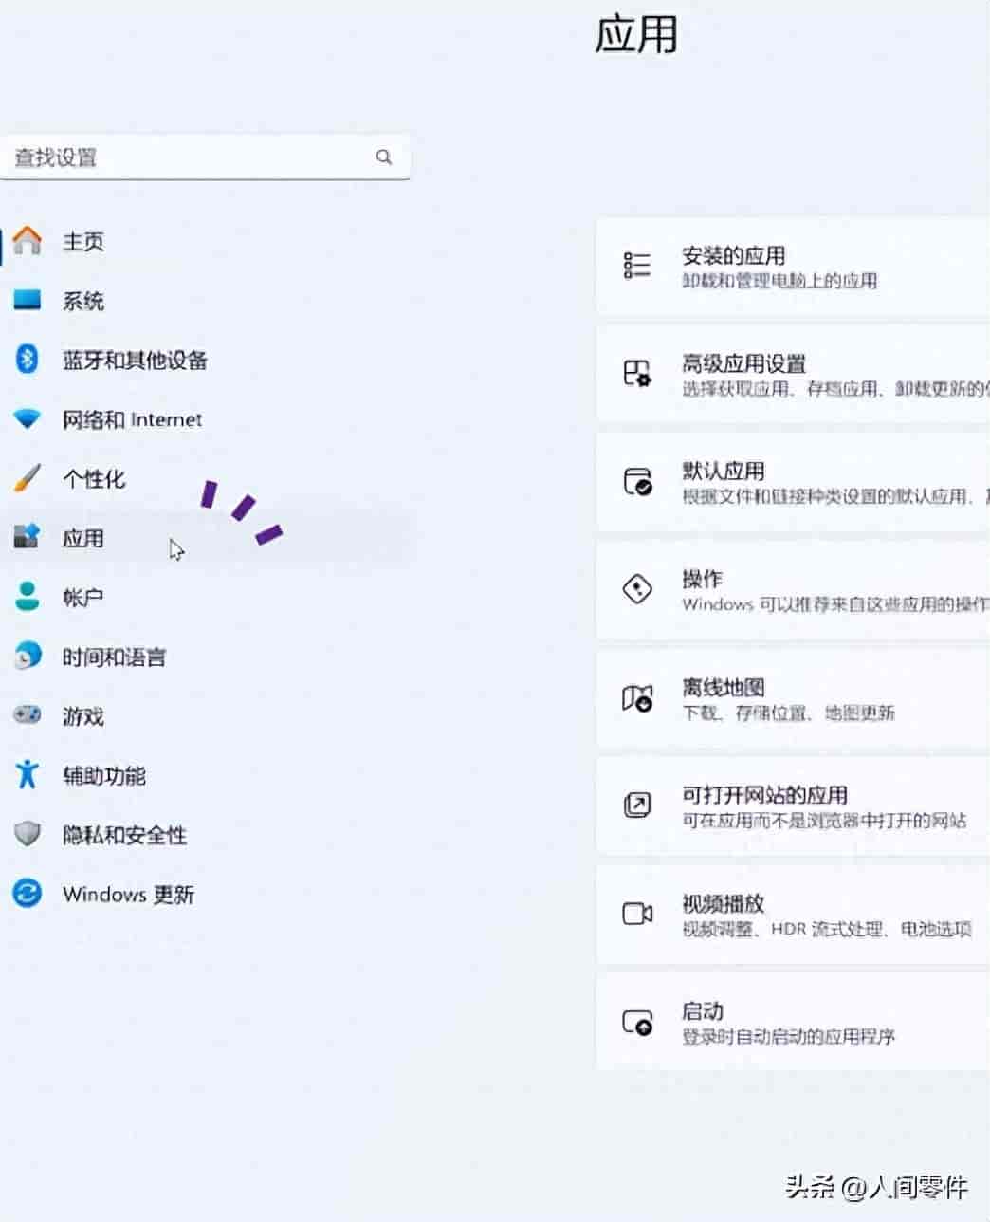Click the Apps (应用) sidebar icon

click(x=27, y=537)
